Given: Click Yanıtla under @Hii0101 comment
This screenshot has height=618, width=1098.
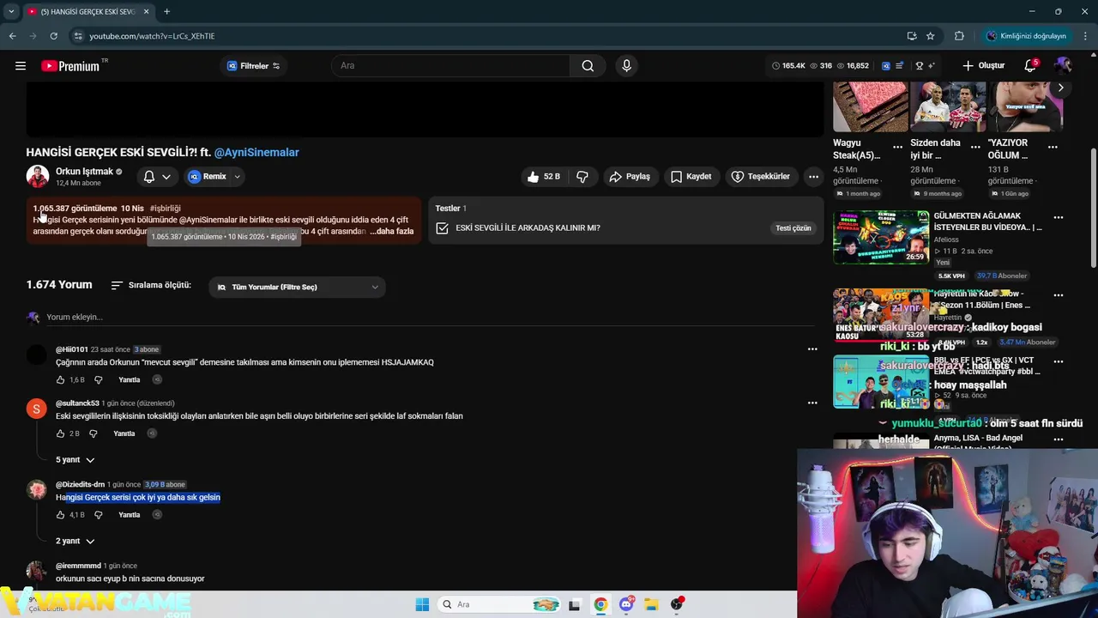Looking at the screenshot, I should coord(130,379).
